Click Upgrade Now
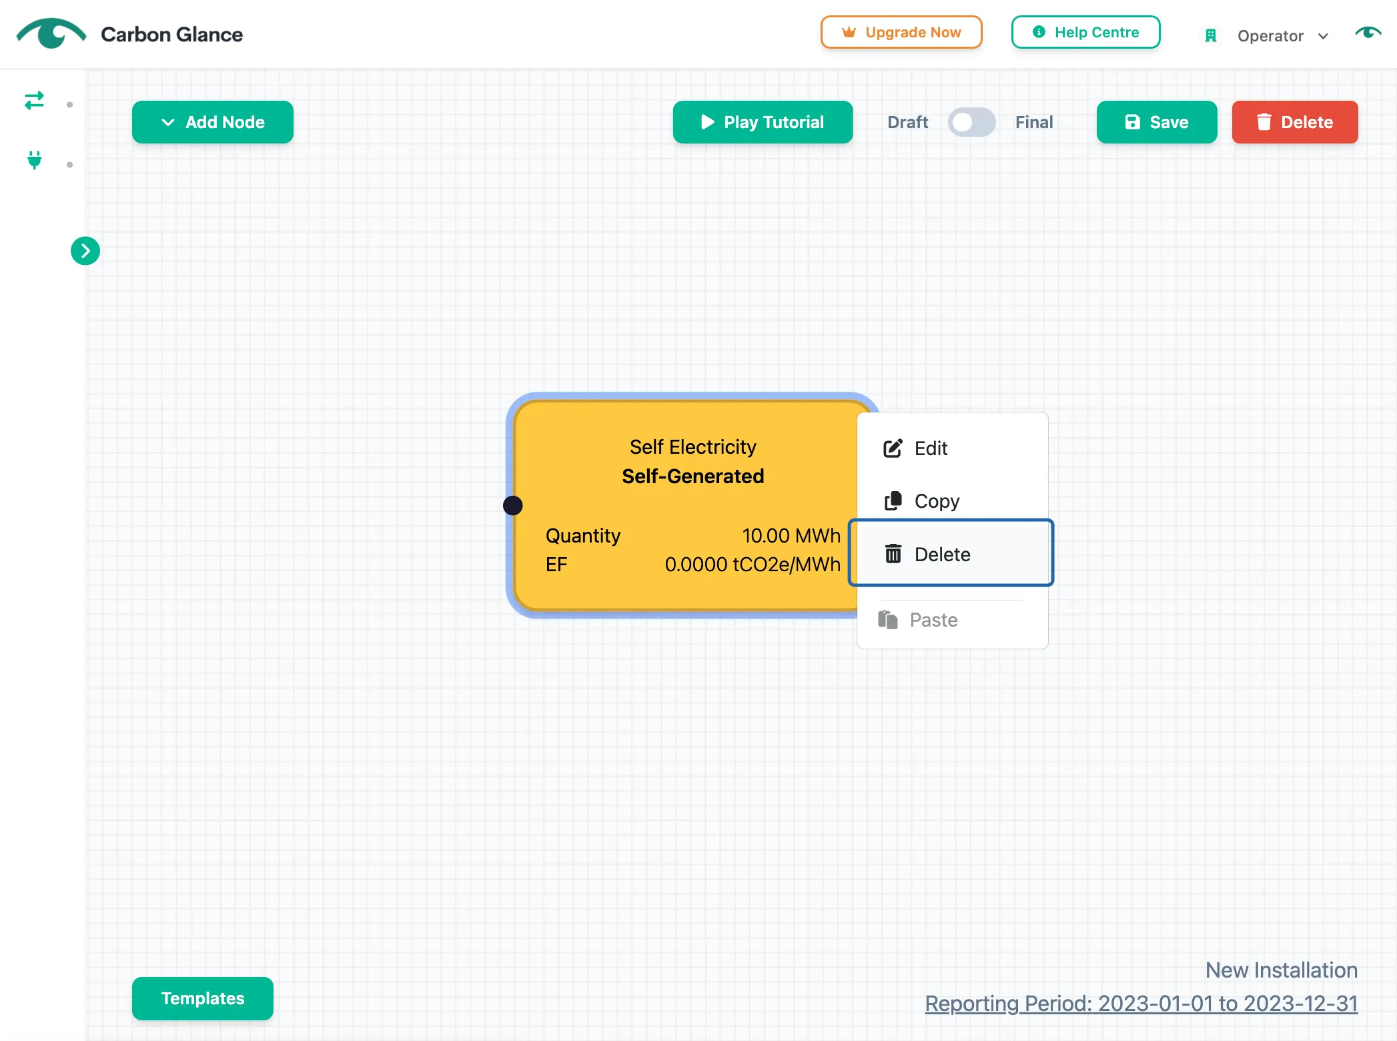The image size is (1397, 1041). click(901, 32)
